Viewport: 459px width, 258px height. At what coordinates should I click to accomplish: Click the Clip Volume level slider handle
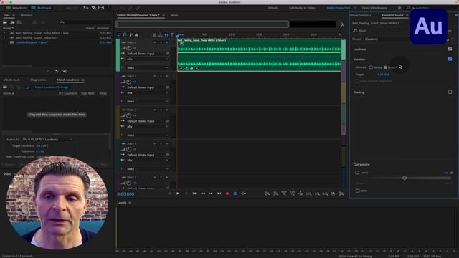click(404, 178)
